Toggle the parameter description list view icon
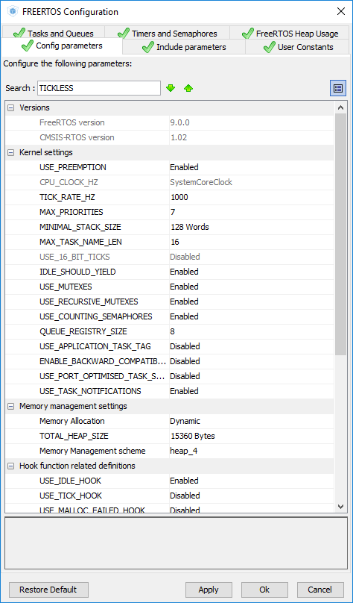 (338, 88)
